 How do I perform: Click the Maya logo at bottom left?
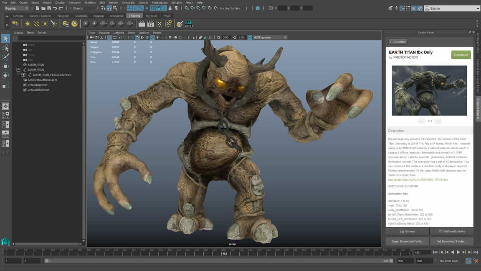tap(5, 242)
